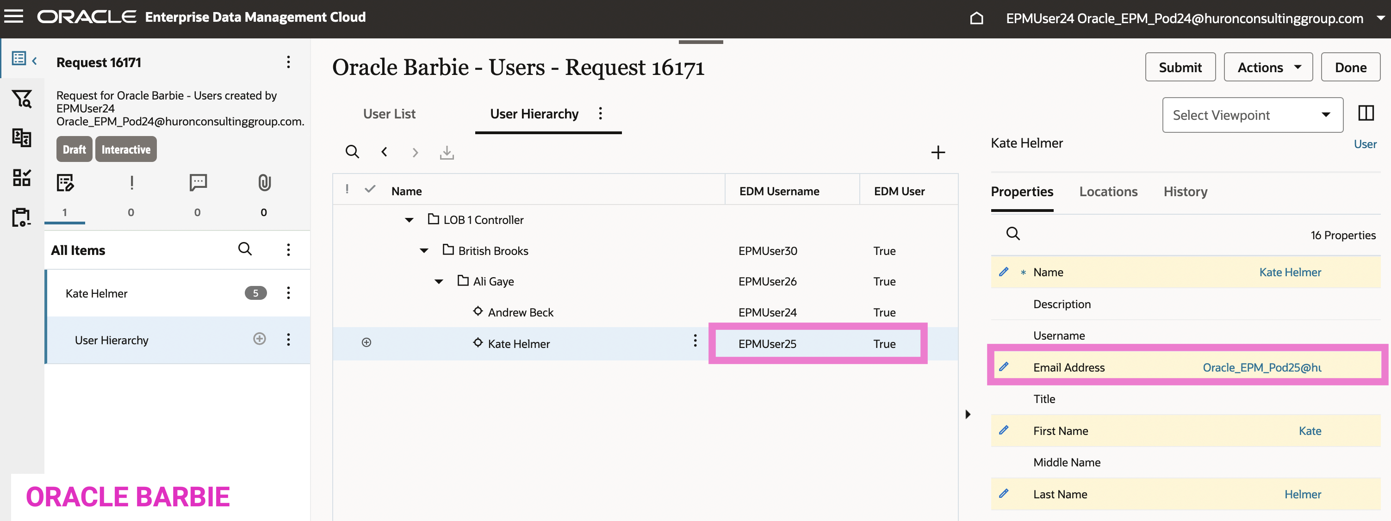Edit the Email Address pencil icon
This screenshot has height=521, width=1391.
click(1003, 366)
